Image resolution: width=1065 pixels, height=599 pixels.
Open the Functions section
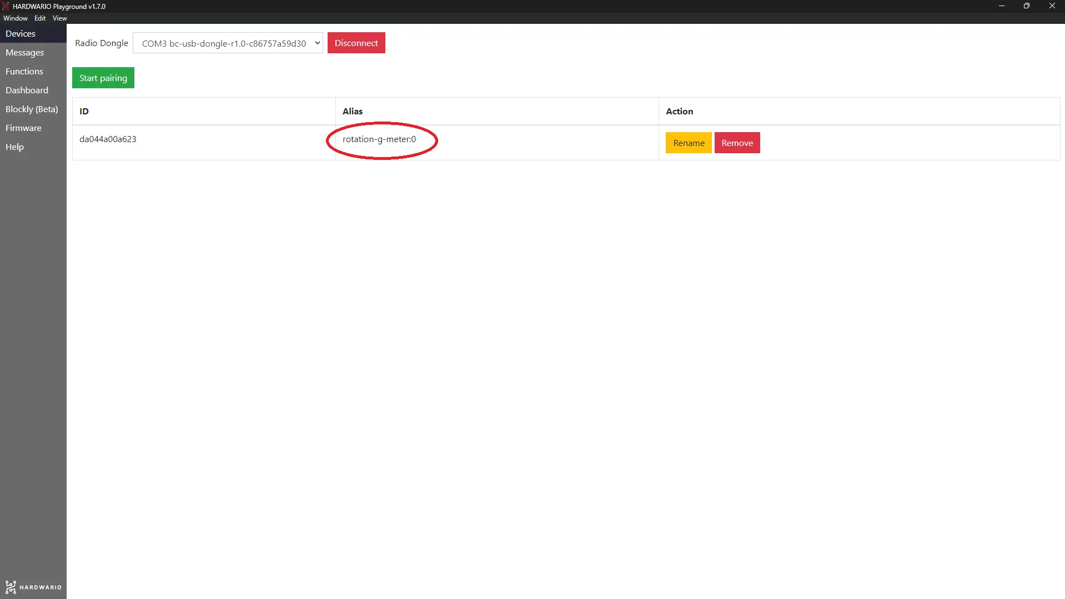[33, 71]
